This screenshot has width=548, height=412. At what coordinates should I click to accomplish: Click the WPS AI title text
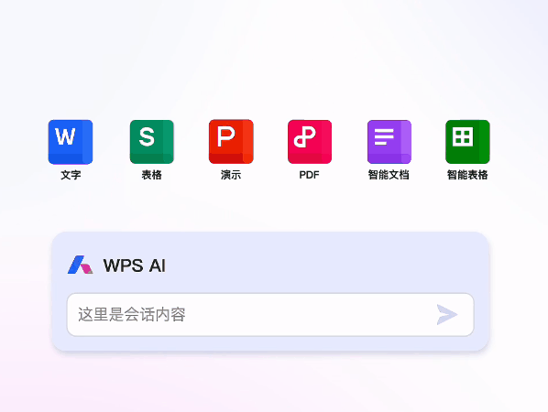(x=134, y=266)
